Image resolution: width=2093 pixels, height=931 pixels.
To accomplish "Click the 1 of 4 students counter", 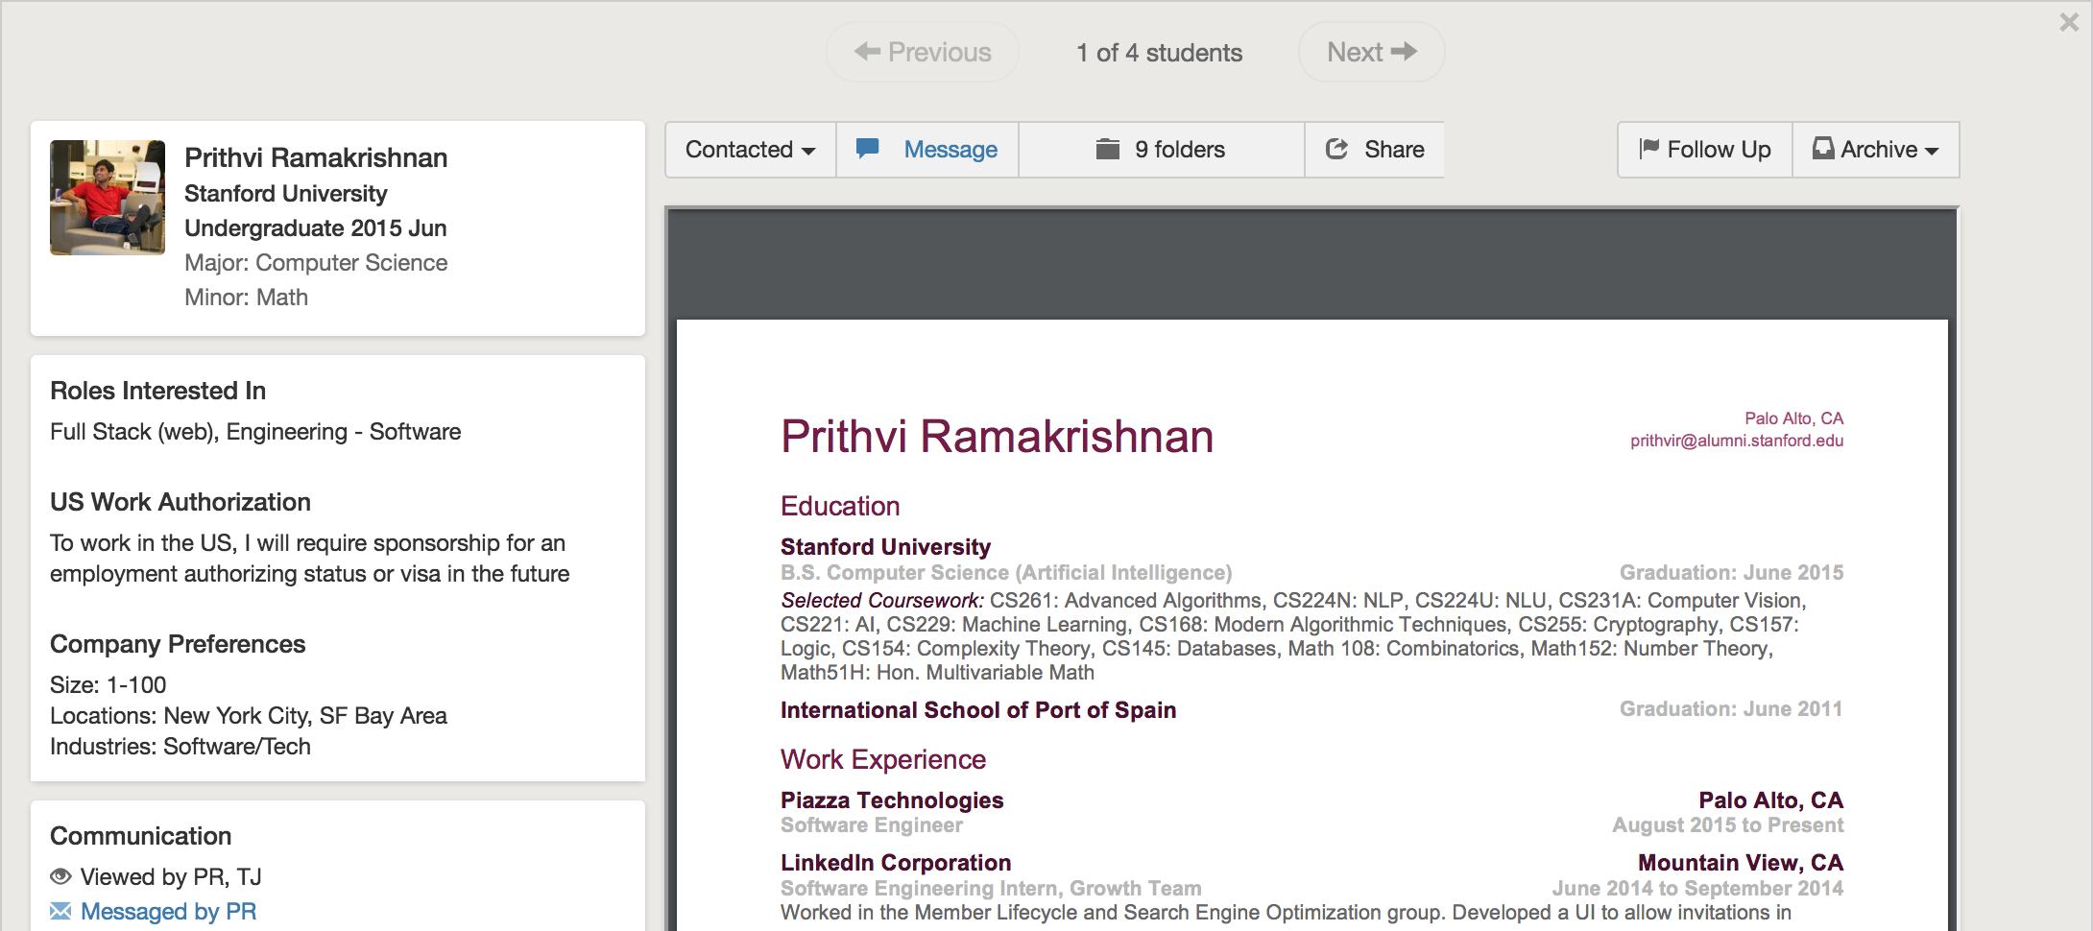I will click(1159, 53).
